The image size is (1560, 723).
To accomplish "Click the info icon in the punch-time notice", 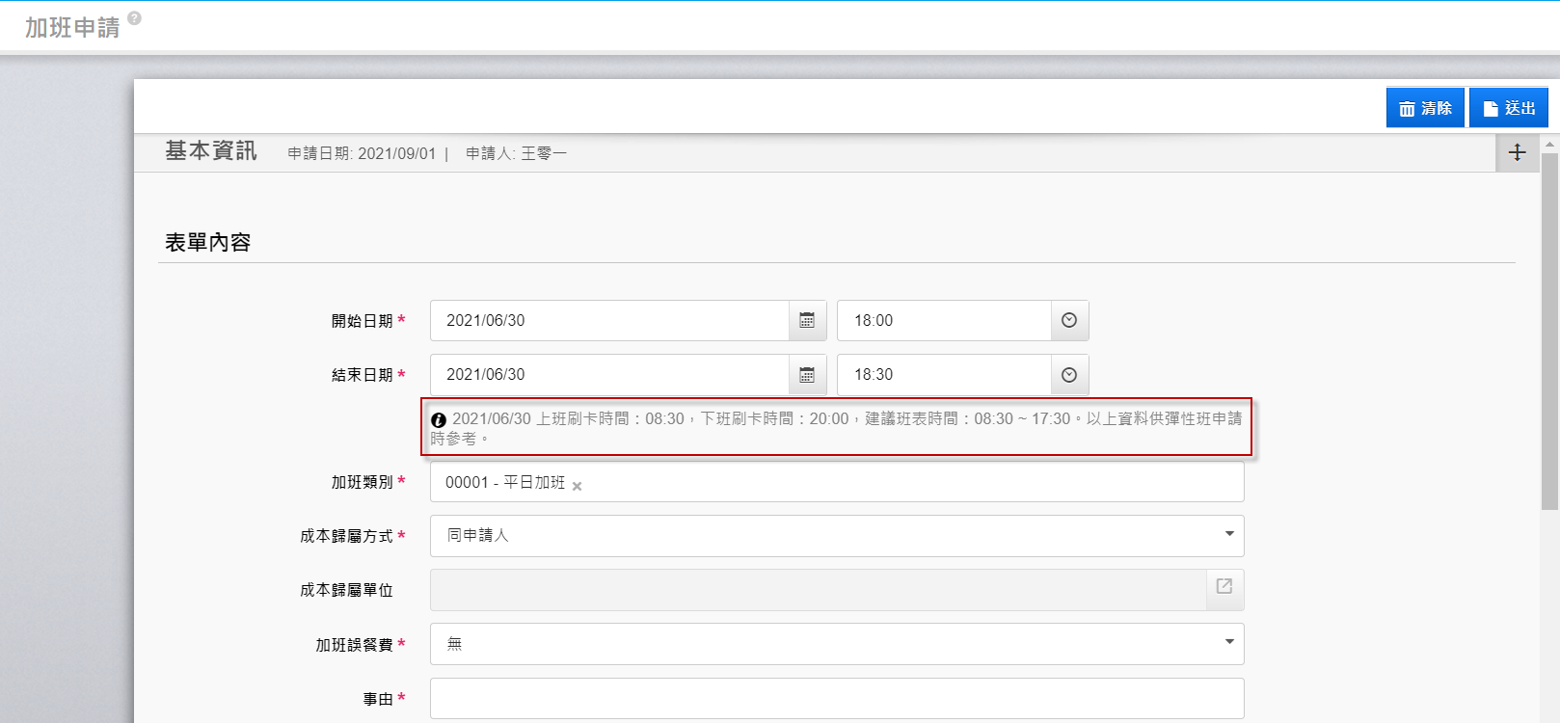I will (x=439, y=420).
